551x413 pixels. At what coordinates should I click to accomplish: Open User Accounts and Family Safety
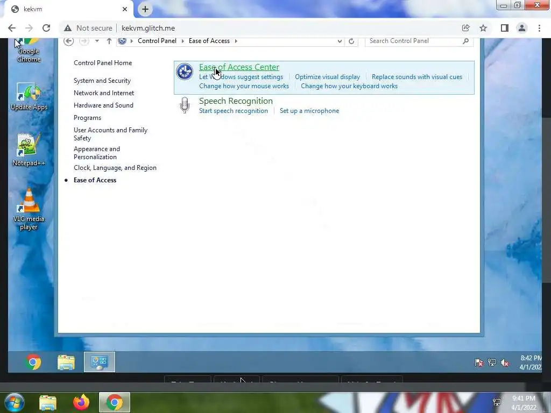tap(110, 134)
